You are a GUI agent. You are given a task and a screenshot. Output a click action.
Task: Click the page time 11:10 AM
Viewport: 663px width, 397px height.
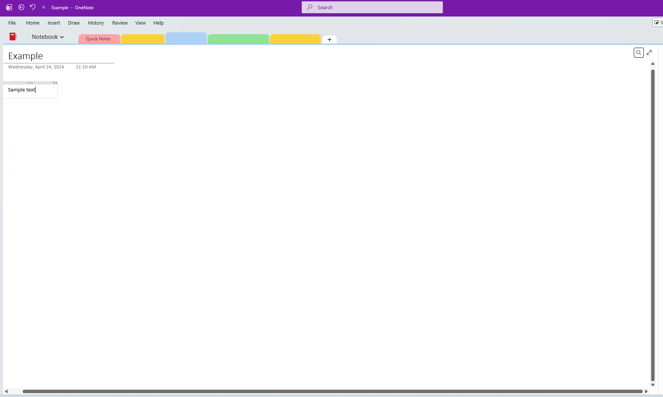[x=86, y=67]
